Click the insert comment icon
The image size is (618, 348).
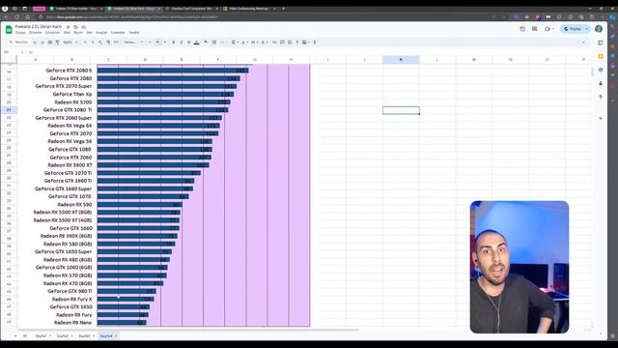point(282,43)
